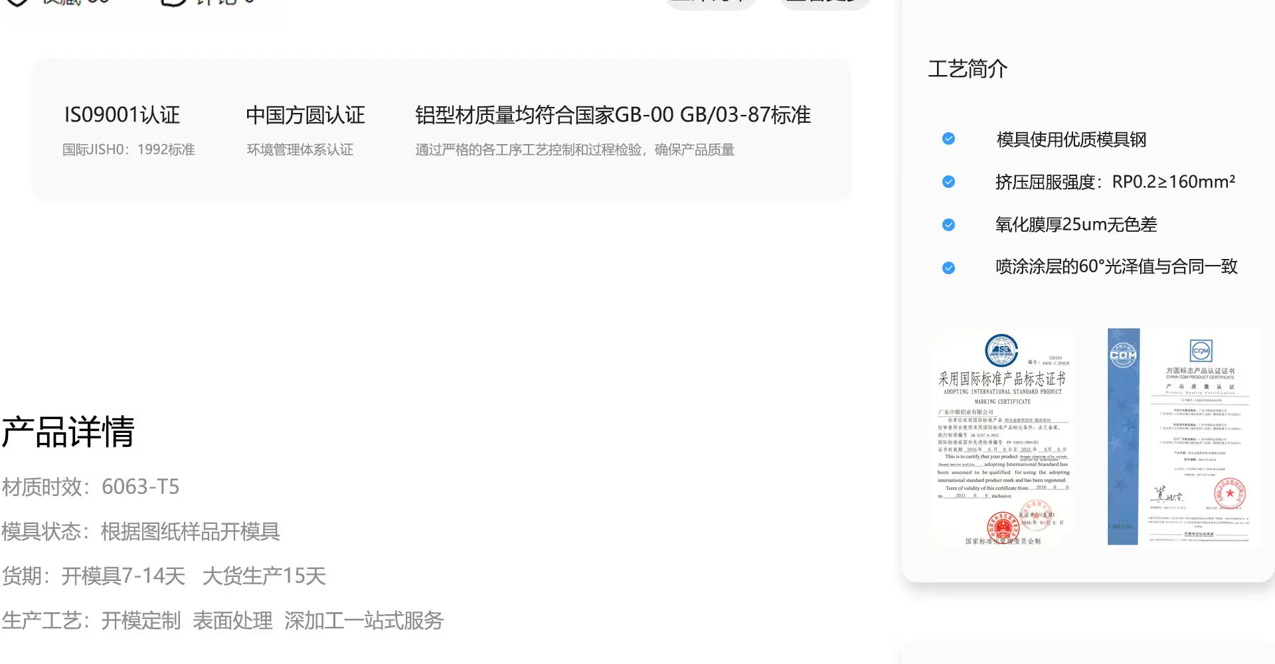The image size is (1275, 664).
Task: Toggle the check next to 氧化膜厚25um无色差
Action: [x=948, y=224]
